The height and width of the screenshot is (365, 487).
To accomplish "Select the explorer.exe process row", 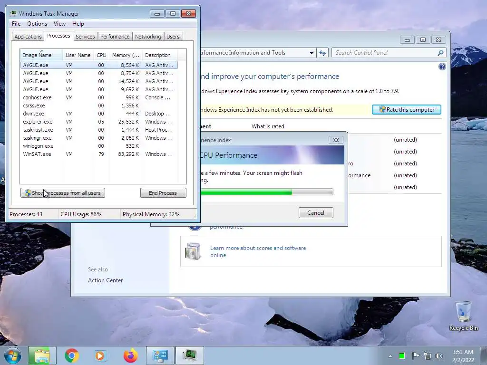I will click(99, 122).
